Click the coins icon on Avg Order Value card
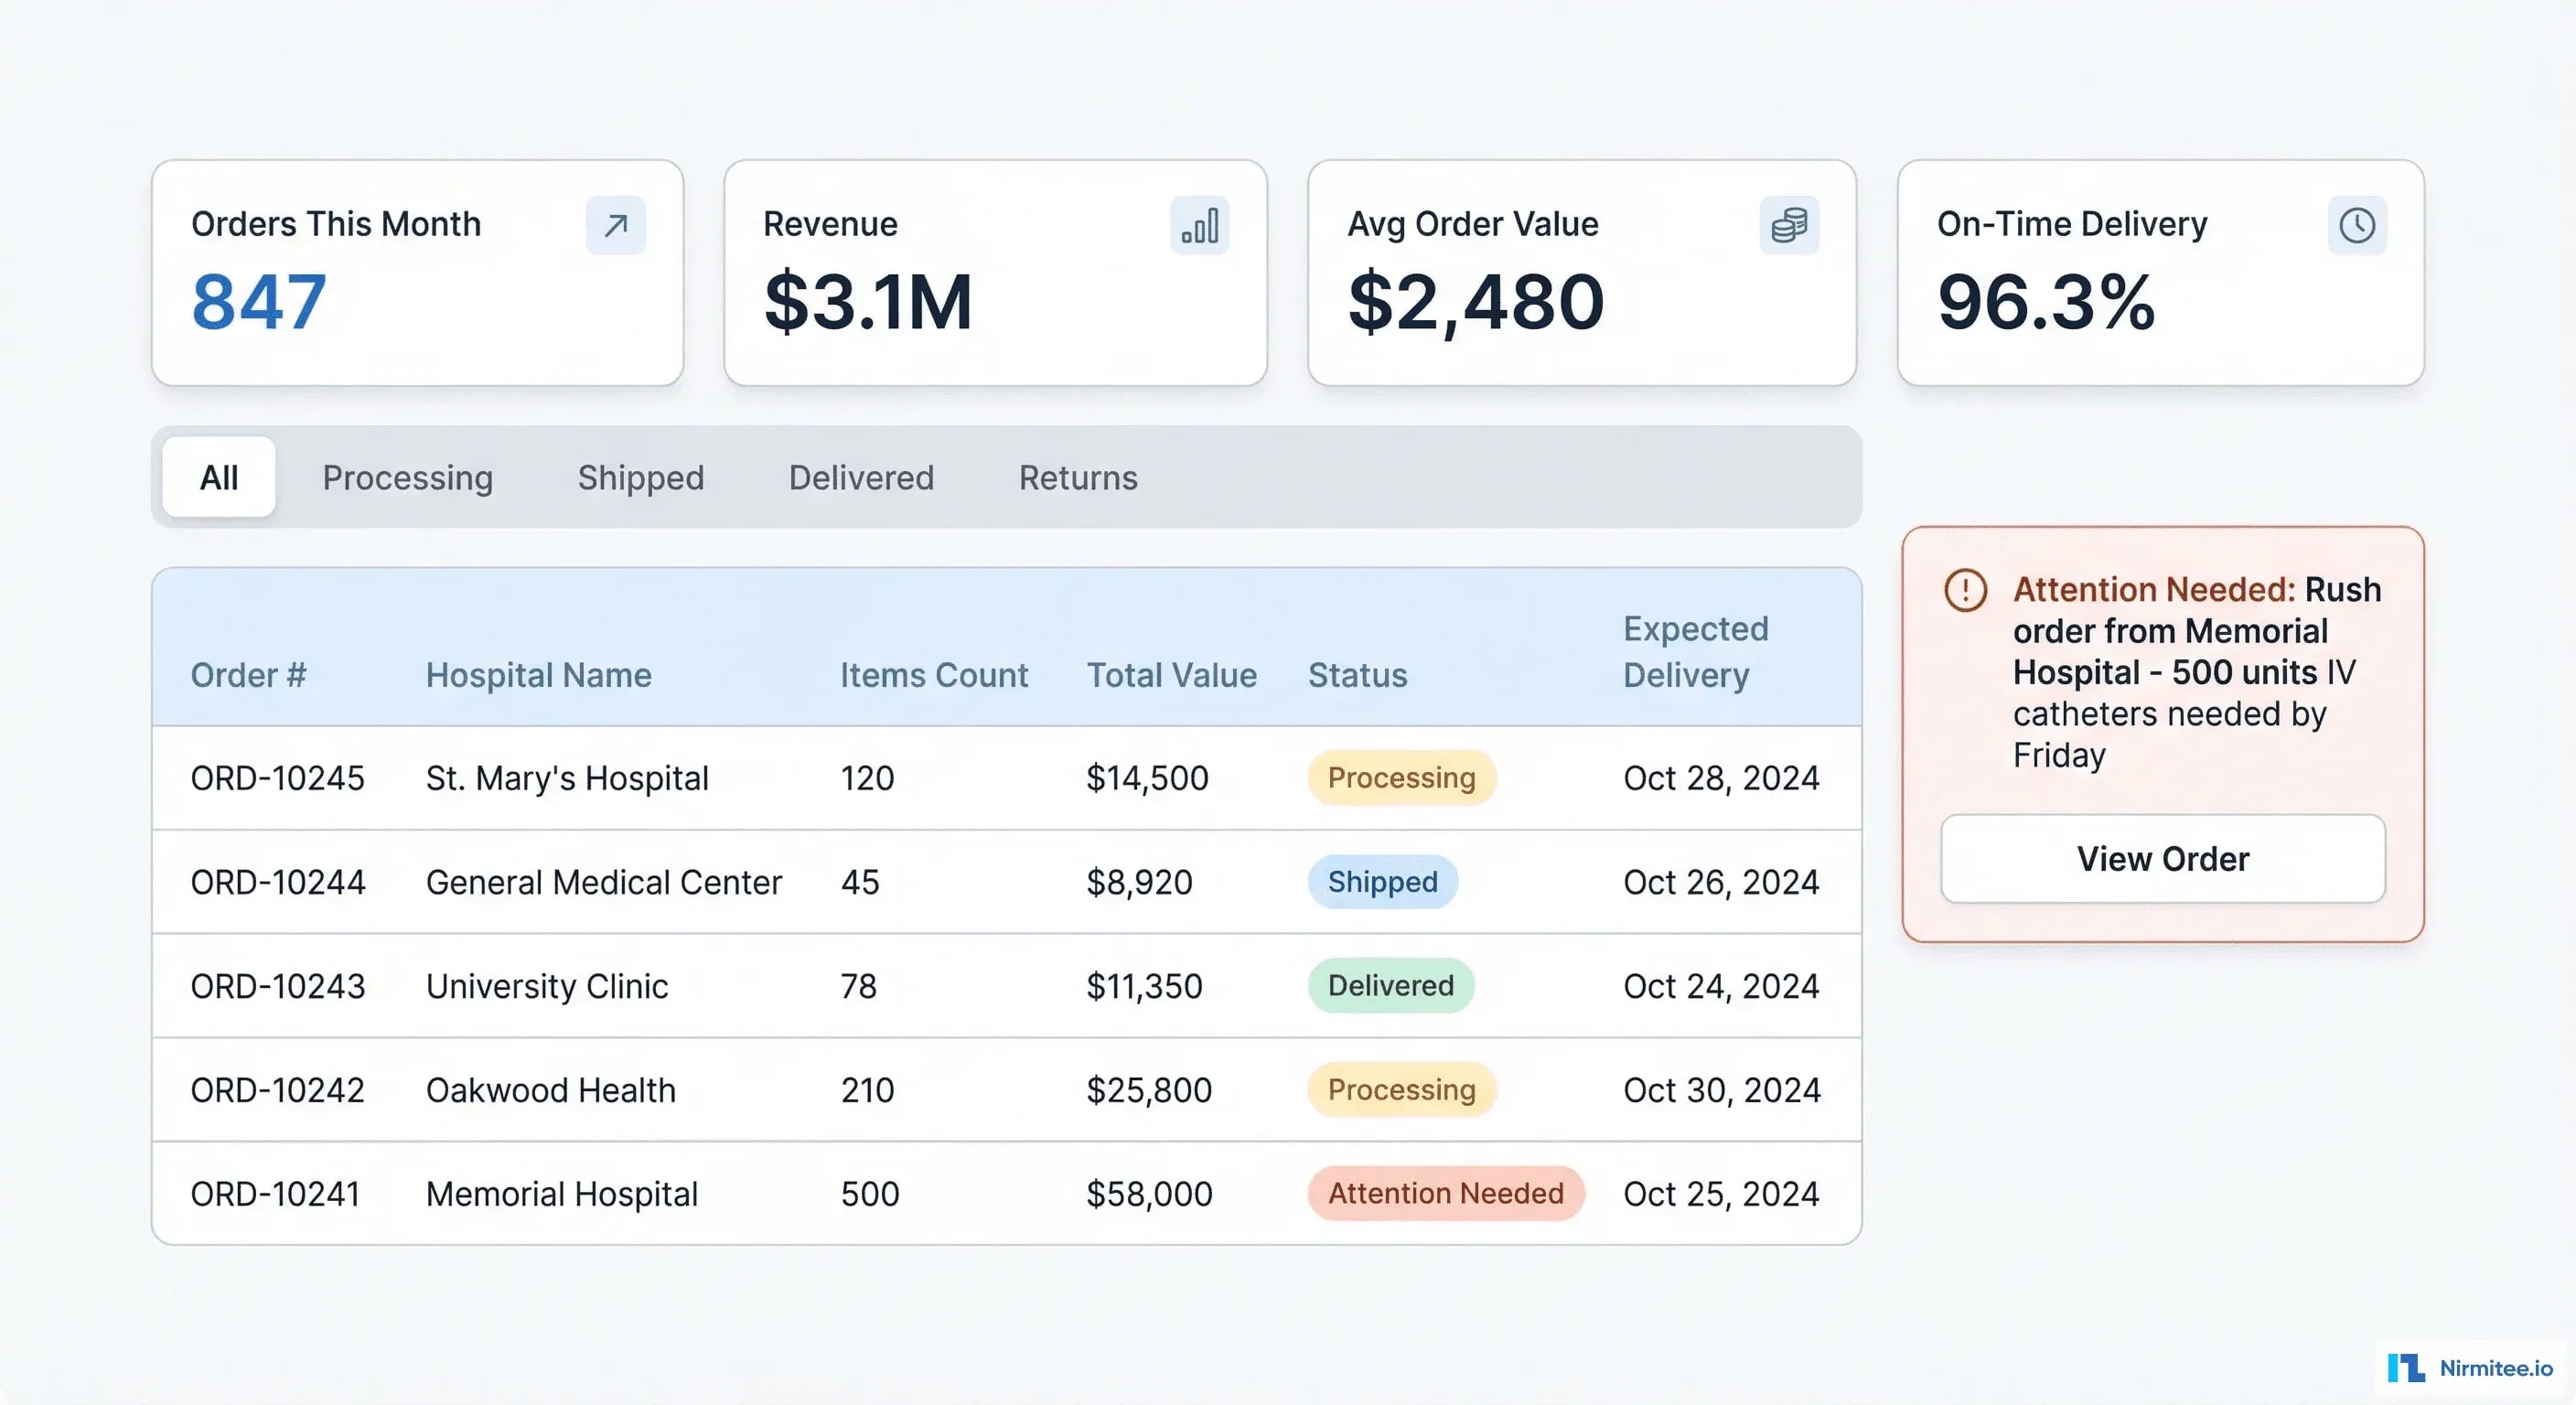The image size is (2576, 1405). click(1789, 225)
